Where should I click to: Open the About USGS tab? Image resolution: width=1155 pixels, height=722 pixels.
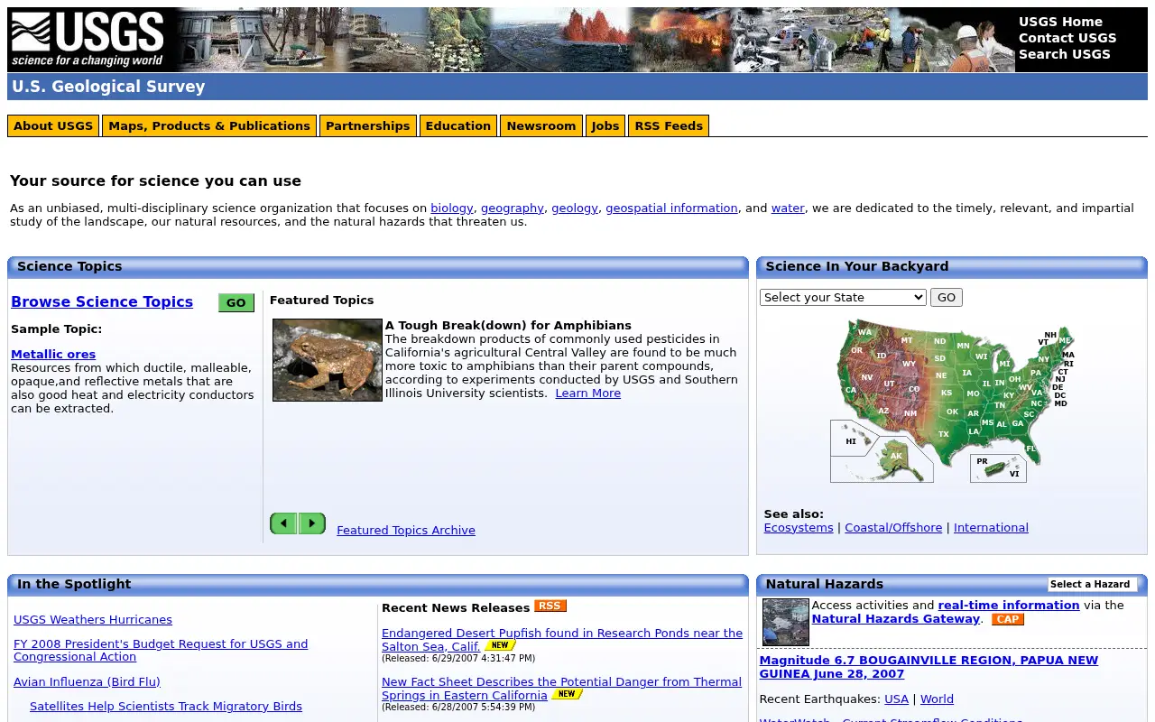pos(53,125)
